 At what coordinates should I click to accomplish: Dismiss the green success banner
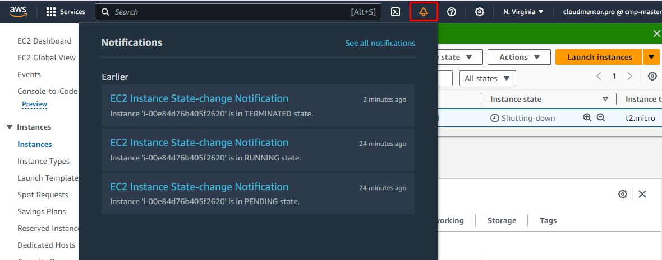click(x=656, y=34)
